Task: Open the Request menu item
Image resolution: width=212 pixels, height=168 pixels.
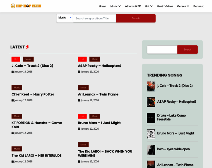Action: 198,6
